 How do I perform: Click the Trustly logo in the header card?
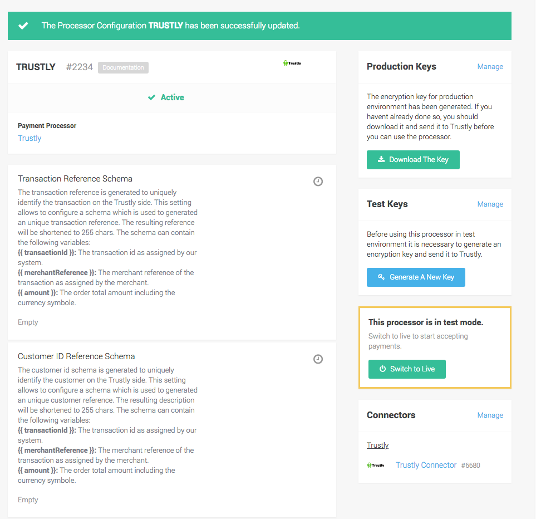point(292,63)
